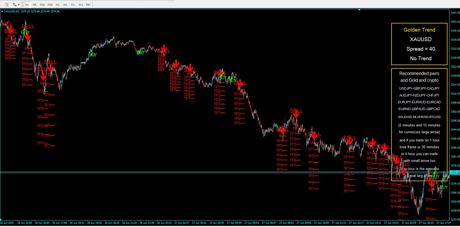The width and height of the screenshot is (460, 227).
Task: Click the green BUY label above 26 Jun 19:16
Action: 93,55
